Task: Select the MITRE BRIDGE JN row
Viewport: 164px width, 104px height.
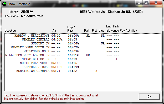Action: point(83,59)
